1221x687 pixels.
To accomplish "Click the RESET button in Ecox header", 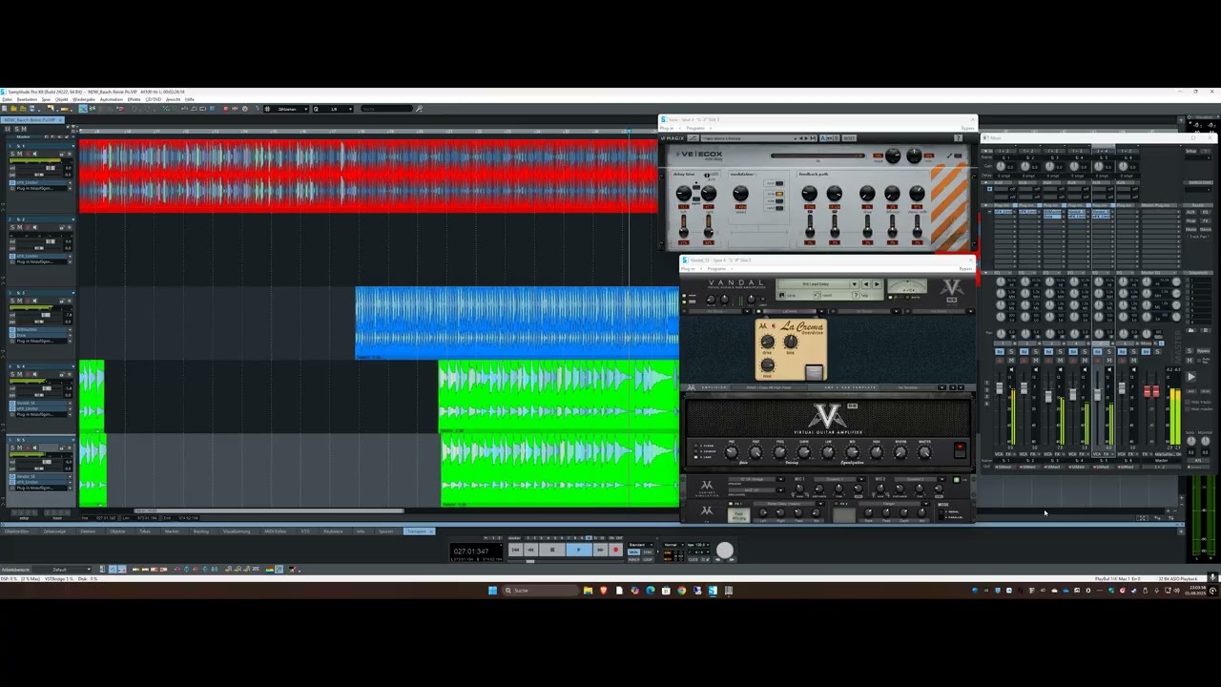I will [x=849, y=138].
